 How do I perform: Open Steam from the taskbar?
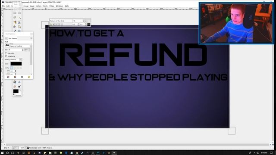pos(82,153)
